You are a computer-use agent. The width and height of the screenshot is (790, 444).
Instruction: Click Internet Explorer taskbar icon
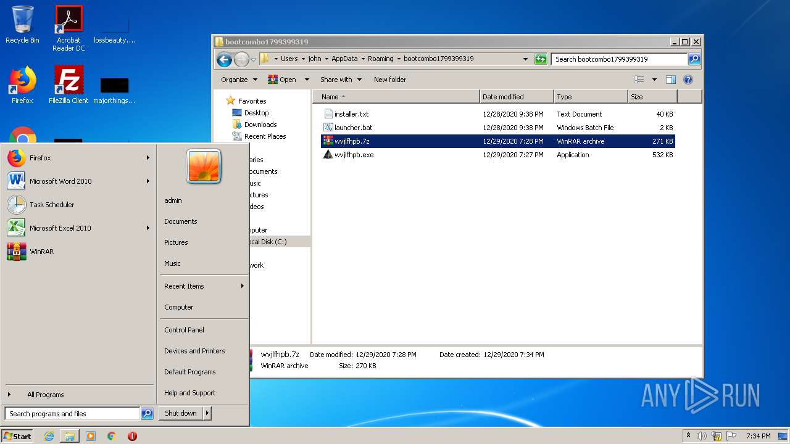49,436
